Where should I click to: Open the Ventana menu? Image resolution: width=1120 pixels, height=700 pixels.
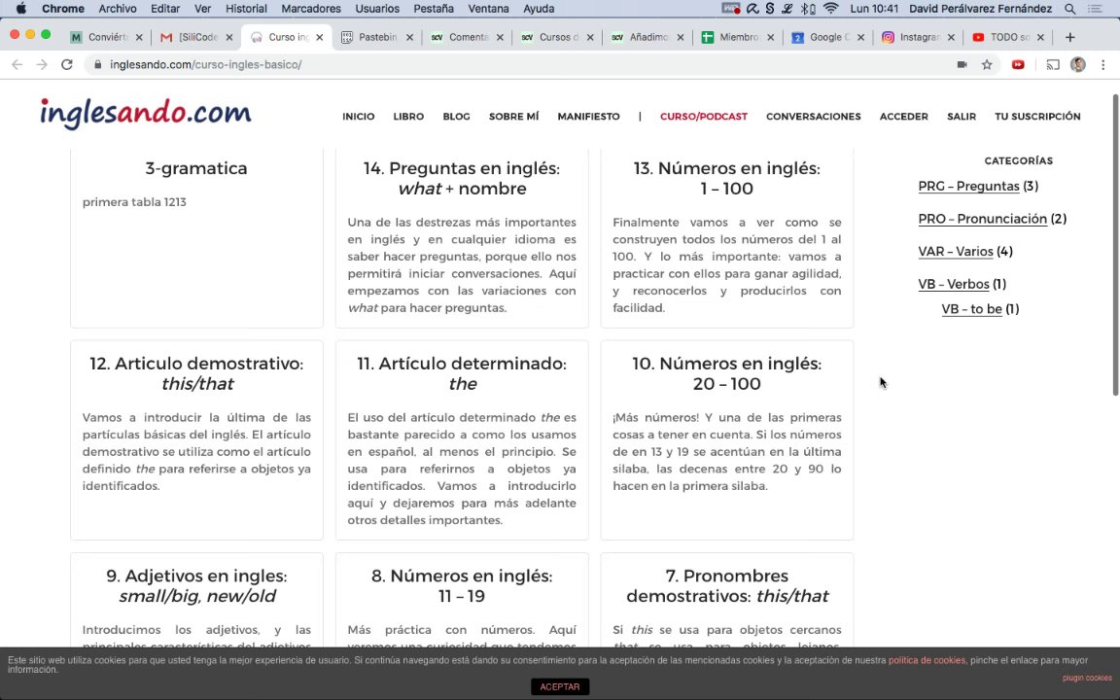(488, 9)
